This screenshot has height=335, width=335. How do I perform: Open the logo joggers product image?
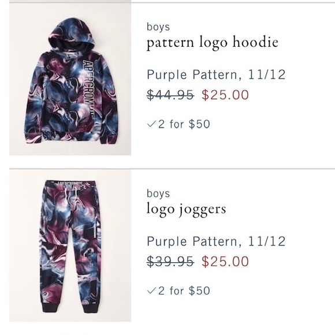pyautogui.click(x=70, y=245)
